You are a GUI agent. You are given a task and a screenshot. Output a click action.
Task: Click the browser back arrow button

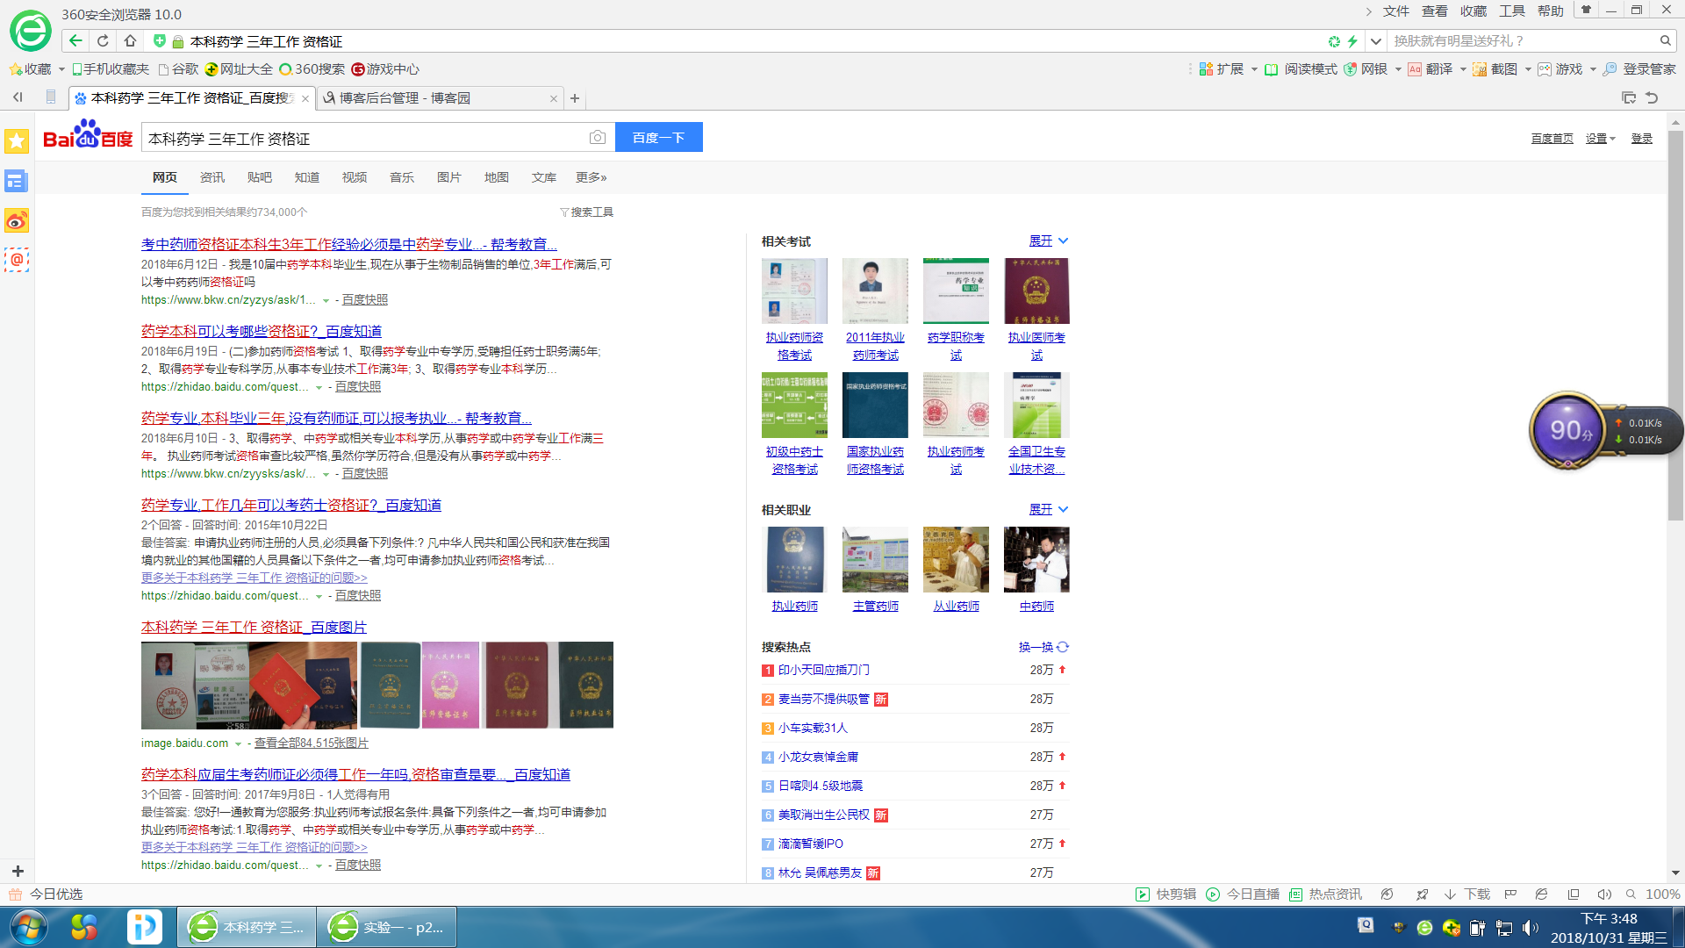tap(75, 41)
